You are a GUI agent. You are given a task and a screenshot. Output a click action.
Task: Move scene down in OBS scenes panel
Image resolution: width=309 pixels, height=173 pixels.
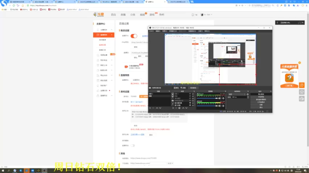(160, 108)
